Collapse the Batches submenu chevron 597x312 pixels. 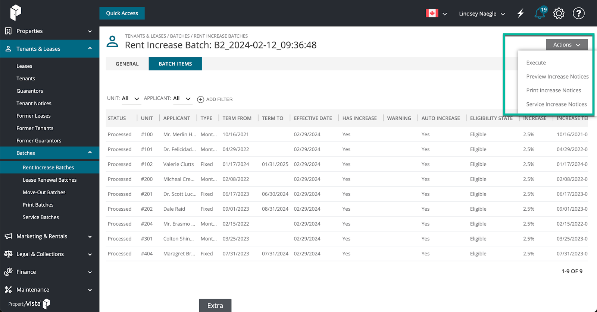point(90,153)
